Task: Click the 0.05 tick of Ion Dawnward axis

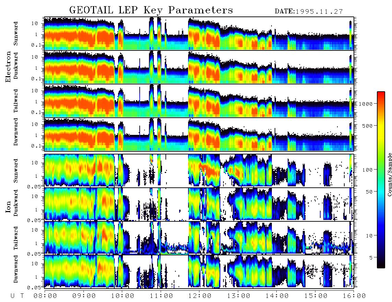Action: coord(34,288)
